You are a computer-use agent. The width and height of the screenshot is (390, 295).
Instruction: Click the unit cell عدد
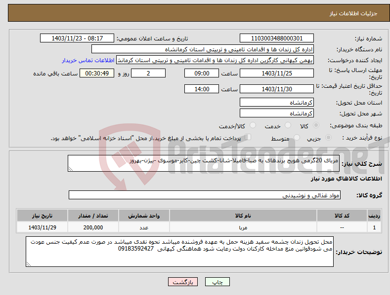coord(144,227)
